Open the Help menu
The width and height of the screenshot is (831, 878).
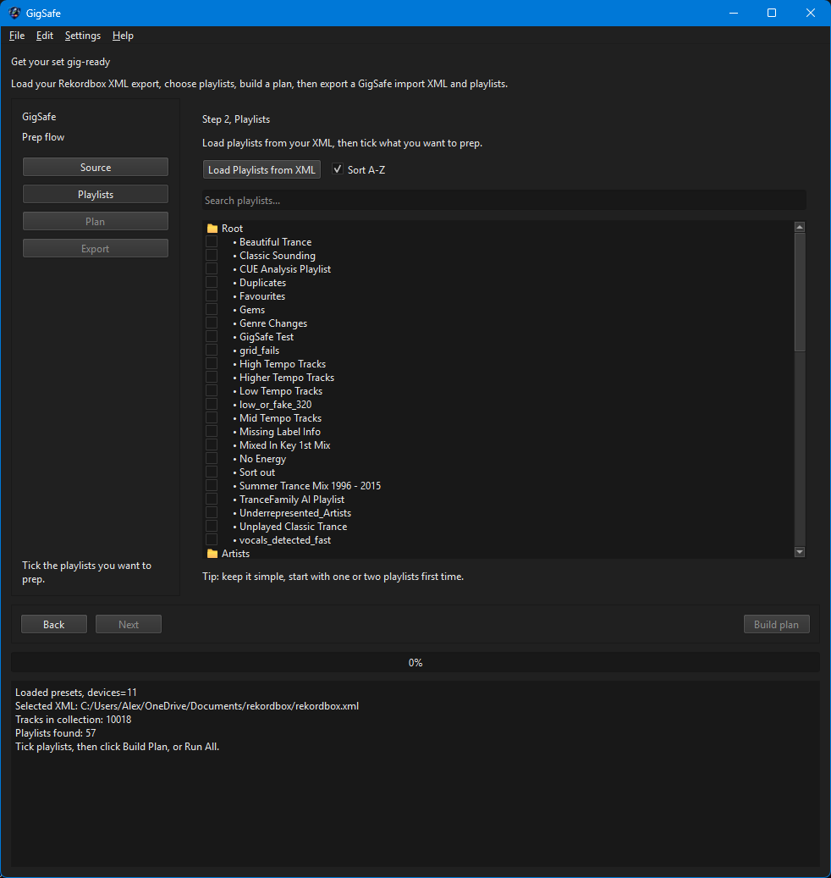click(123, 36)
